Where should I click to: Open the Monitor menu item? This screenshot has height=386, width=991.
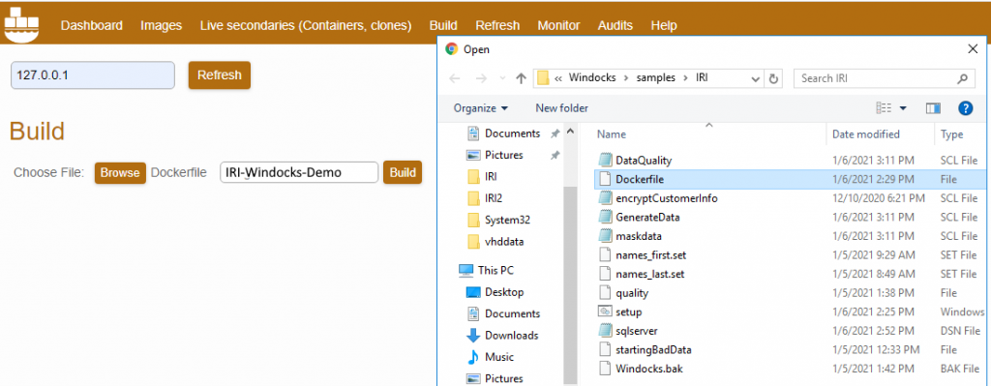click(x=558, y=25)
